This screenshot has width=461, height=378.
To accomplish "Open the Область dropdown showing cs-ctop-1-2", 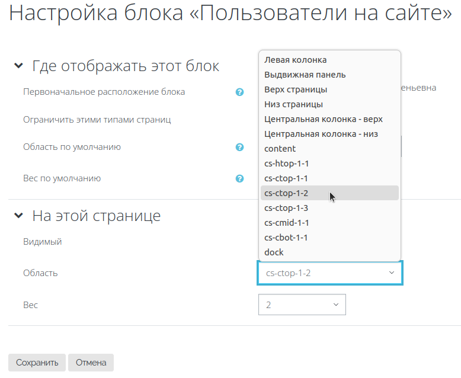I will click(330, 273).
